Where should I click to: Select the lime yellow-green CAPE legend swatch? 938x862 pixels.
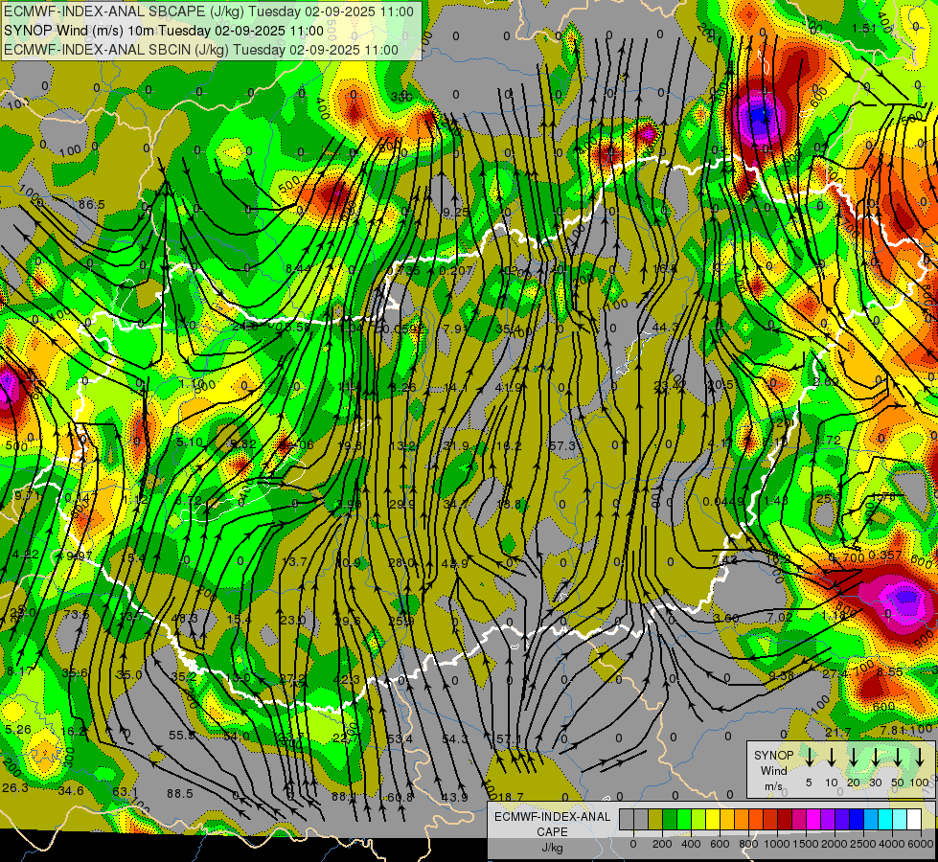tap(698, 819)
